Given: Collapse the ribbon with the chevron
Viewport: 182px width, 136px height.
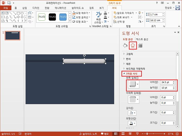Looking at the screenshot, I should pyautogui.click(x=179, y=26).
